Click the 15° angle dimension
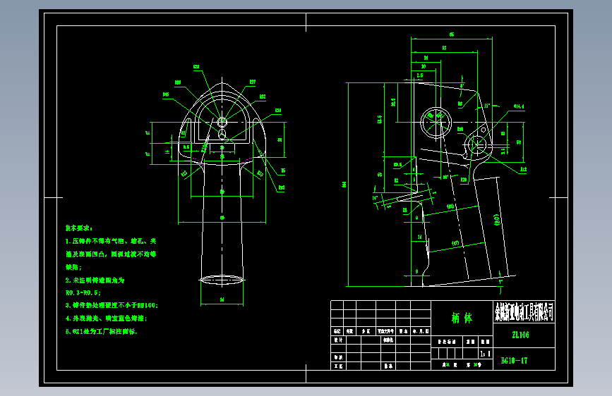This screenshot has height=396, width=612. [487, 106]
